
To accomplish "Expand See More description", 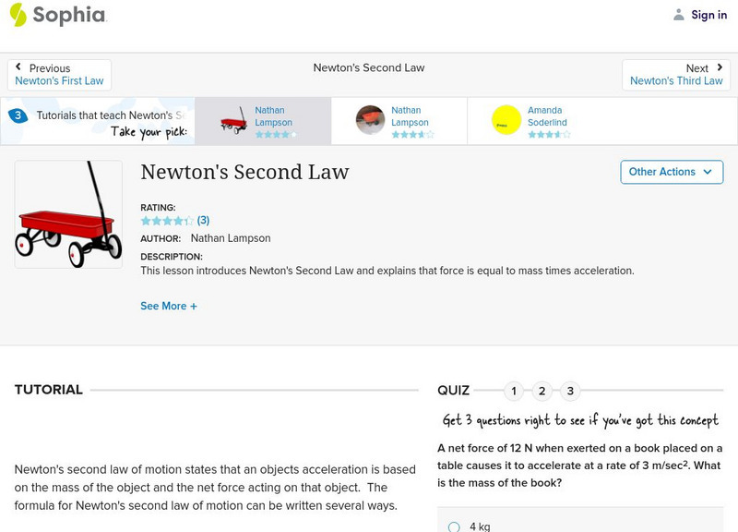I will [x=169, y=306].
